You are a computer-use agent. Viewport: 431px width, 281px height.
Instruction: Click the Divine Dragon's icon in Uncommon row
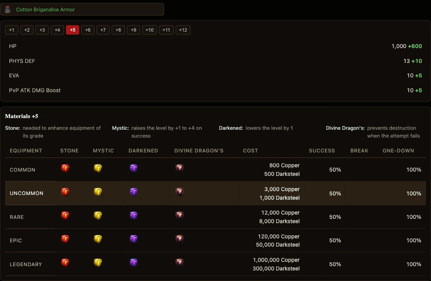(180, 192)
